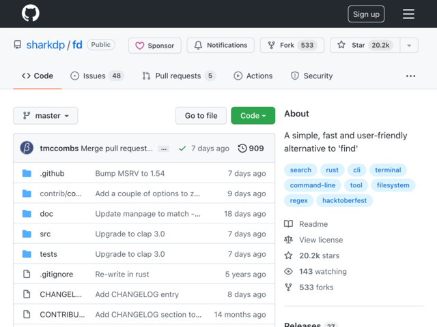
Task: Open the master branch dropdown
Action: 46,116
